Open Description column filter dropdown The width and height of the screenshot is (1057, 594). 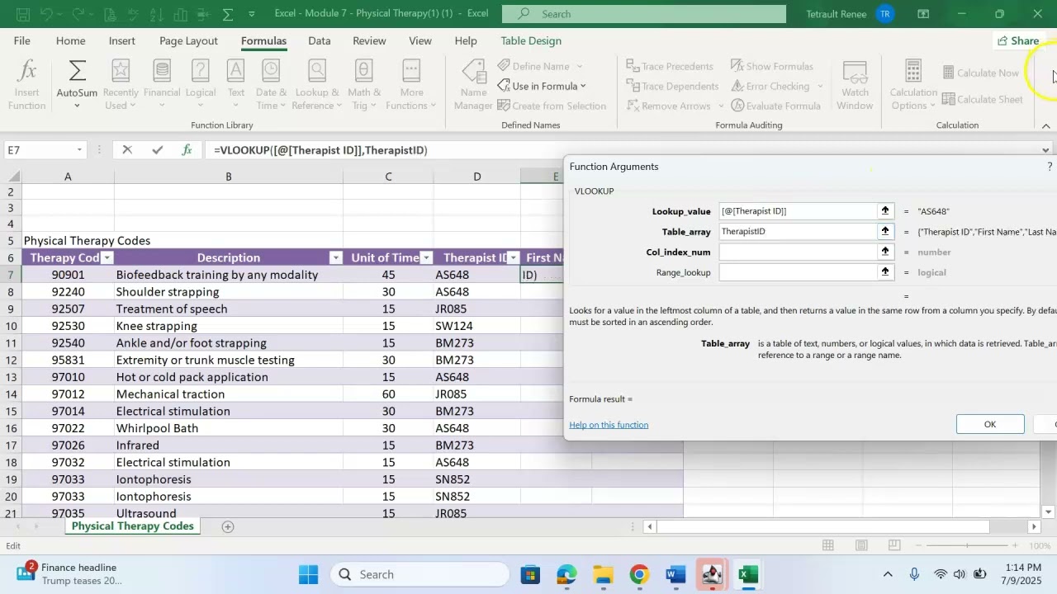[335, 257]
